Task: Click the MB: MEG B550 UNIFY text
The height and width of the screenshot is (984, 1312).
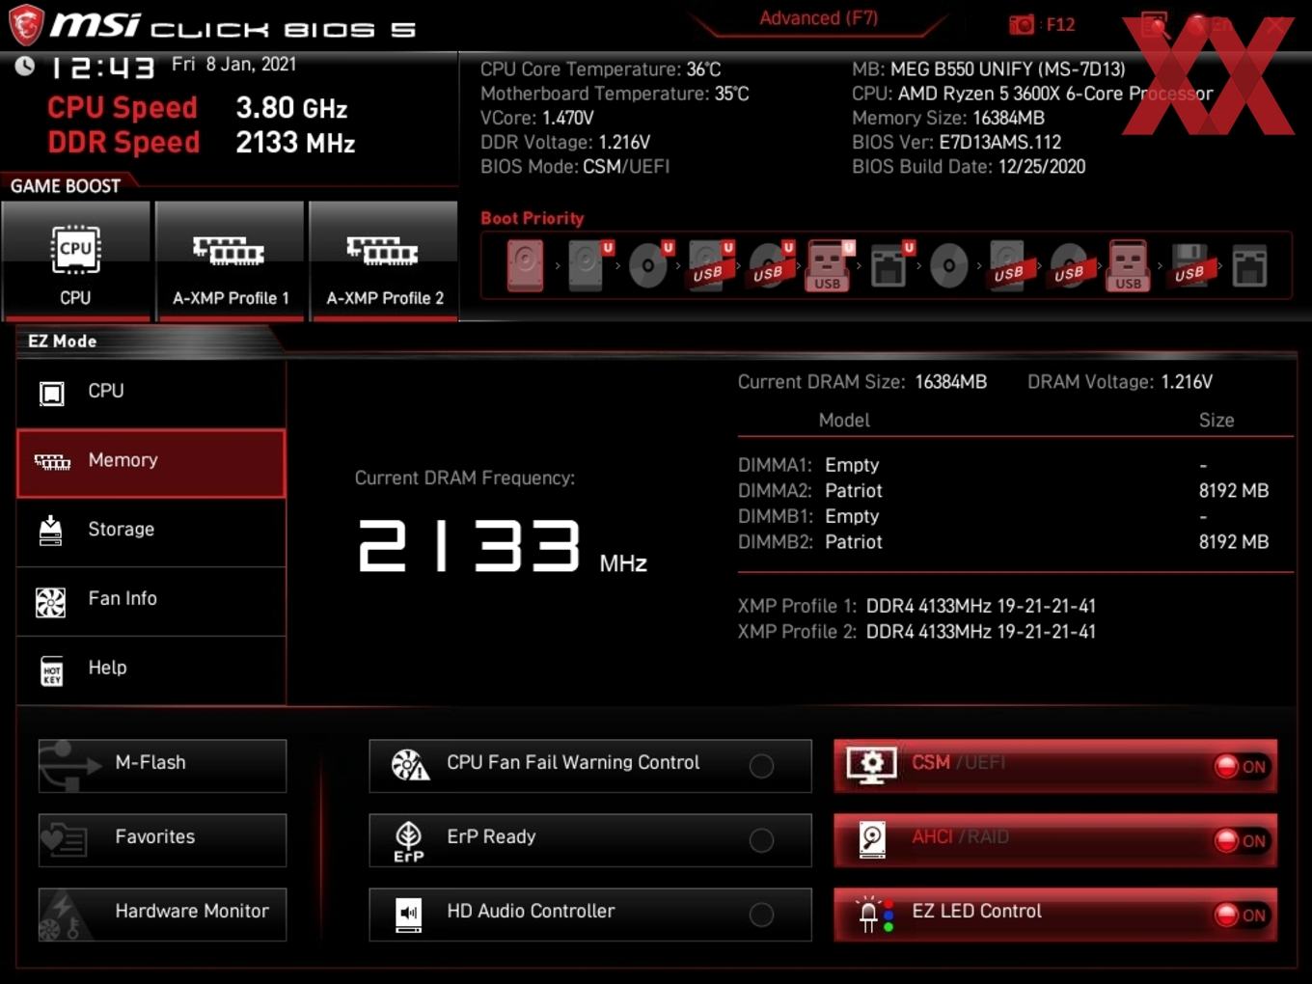Action: pyautogui.click(x=989, y=69)
